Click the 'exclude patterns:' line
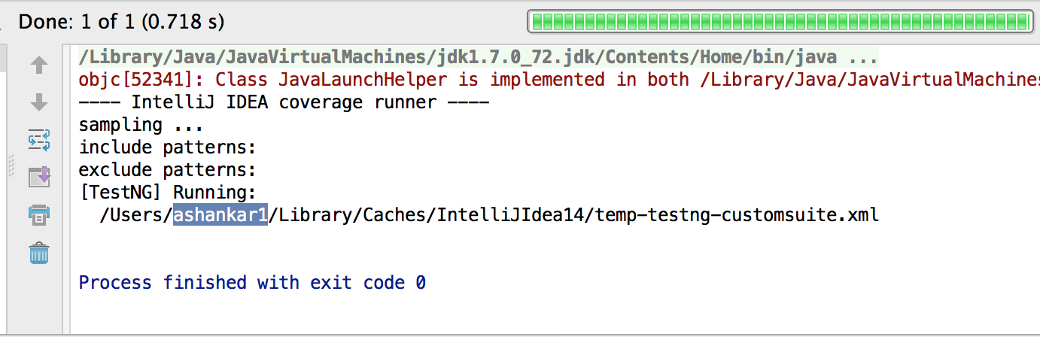 click(x=168, y=170)
